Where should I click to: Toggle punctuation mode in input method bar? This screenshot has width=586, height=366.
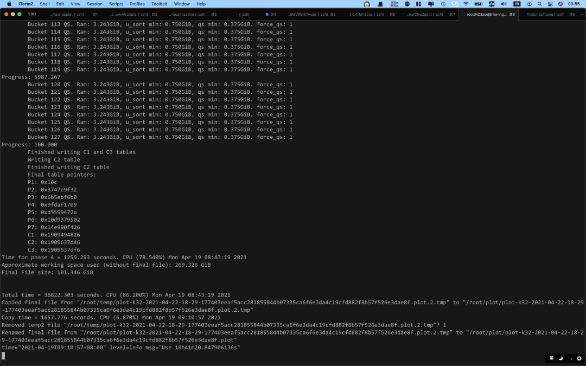(570, 358)
